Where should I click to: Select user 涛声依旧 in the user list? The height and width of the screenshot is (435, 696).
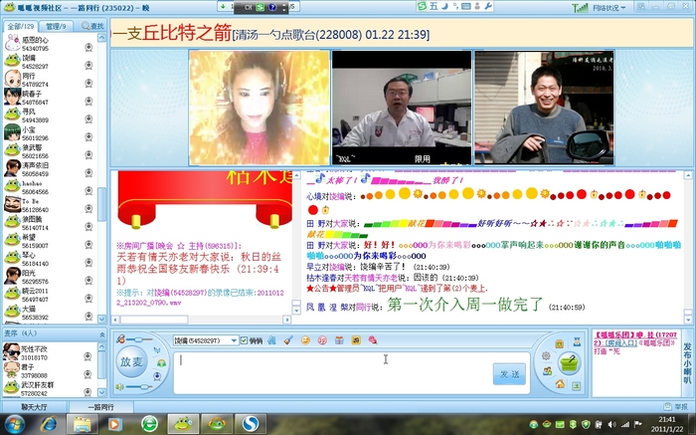(x=49, y=169)
